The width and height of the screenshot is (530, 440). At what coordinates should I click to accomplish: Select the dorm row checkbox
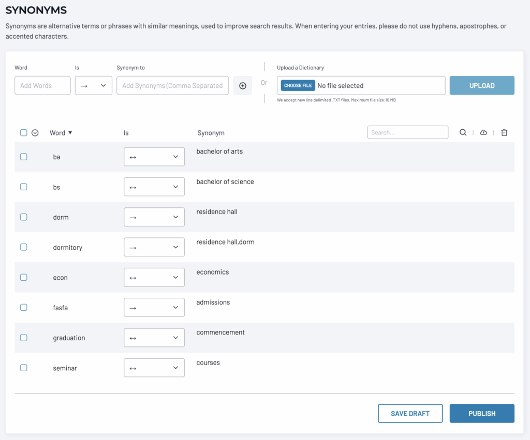coord(23,217)
